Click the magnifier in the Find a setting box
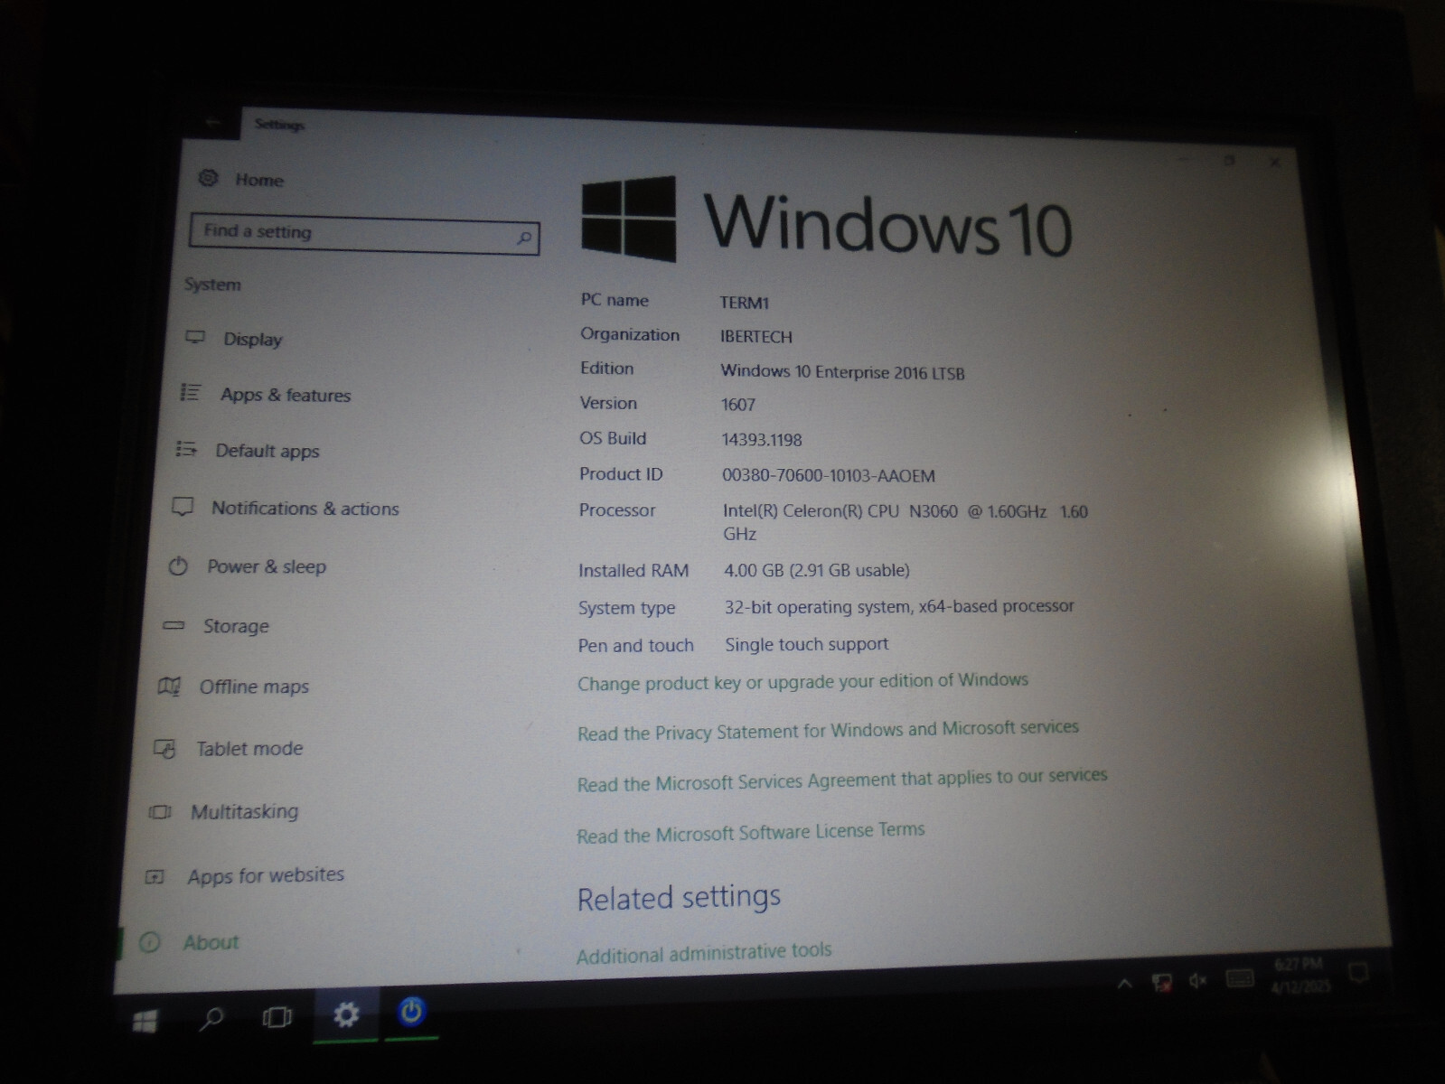Screen dimensions: 1445x1084 [x=523, y=238]
